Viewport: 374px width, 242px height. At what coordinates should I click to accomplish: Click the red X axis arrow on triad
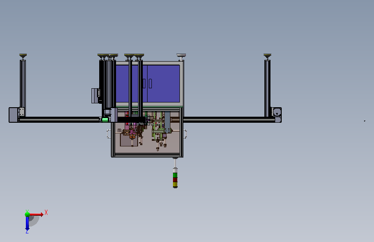click(x=36, y=214)
